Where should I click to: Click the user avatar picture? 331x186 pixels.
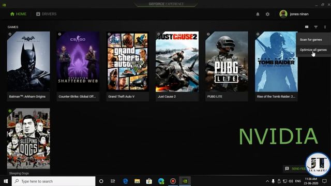point(283,14)
